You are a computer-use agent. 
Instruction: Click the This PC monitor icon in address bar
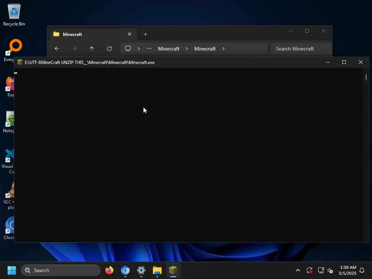128,49
